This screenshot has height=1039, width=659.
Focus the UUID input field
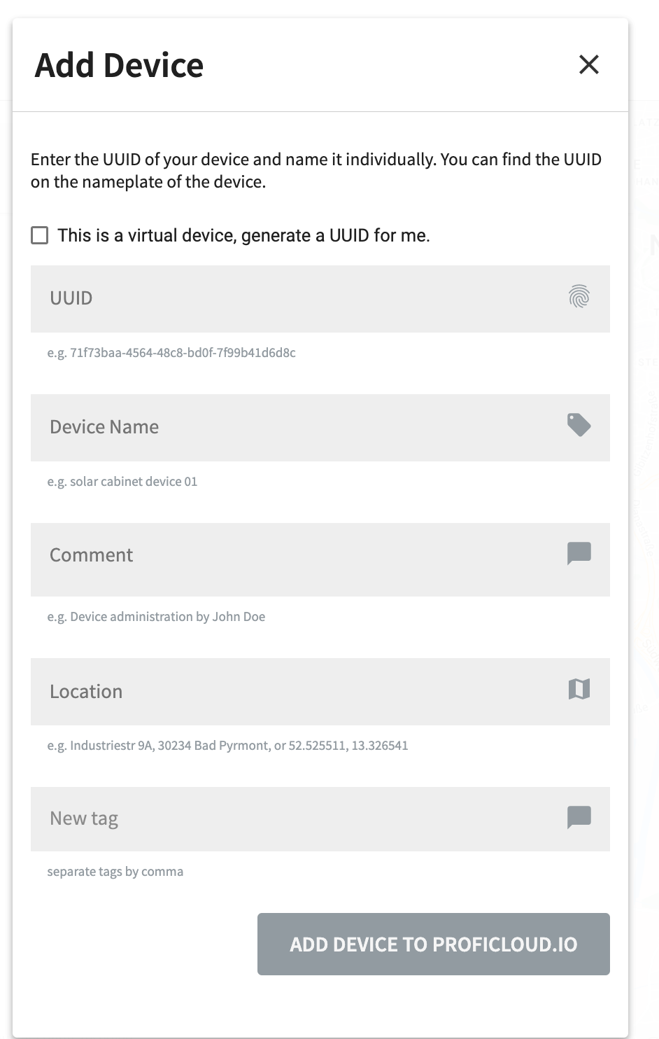[320, 299]
